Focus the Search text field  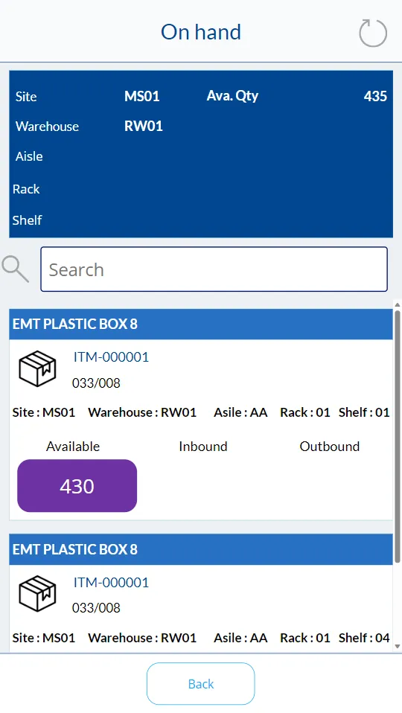(214, 269)
